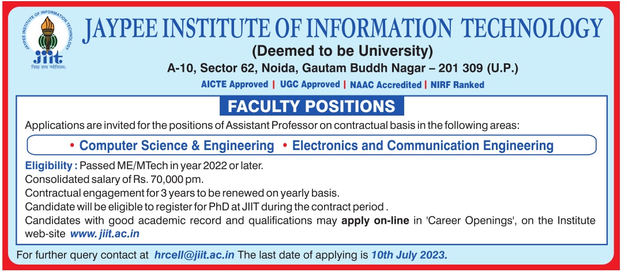636x272 pixels.
Task: Select the FACULTY POSITIONS banner heading
Action: click(x=311, y=106)
